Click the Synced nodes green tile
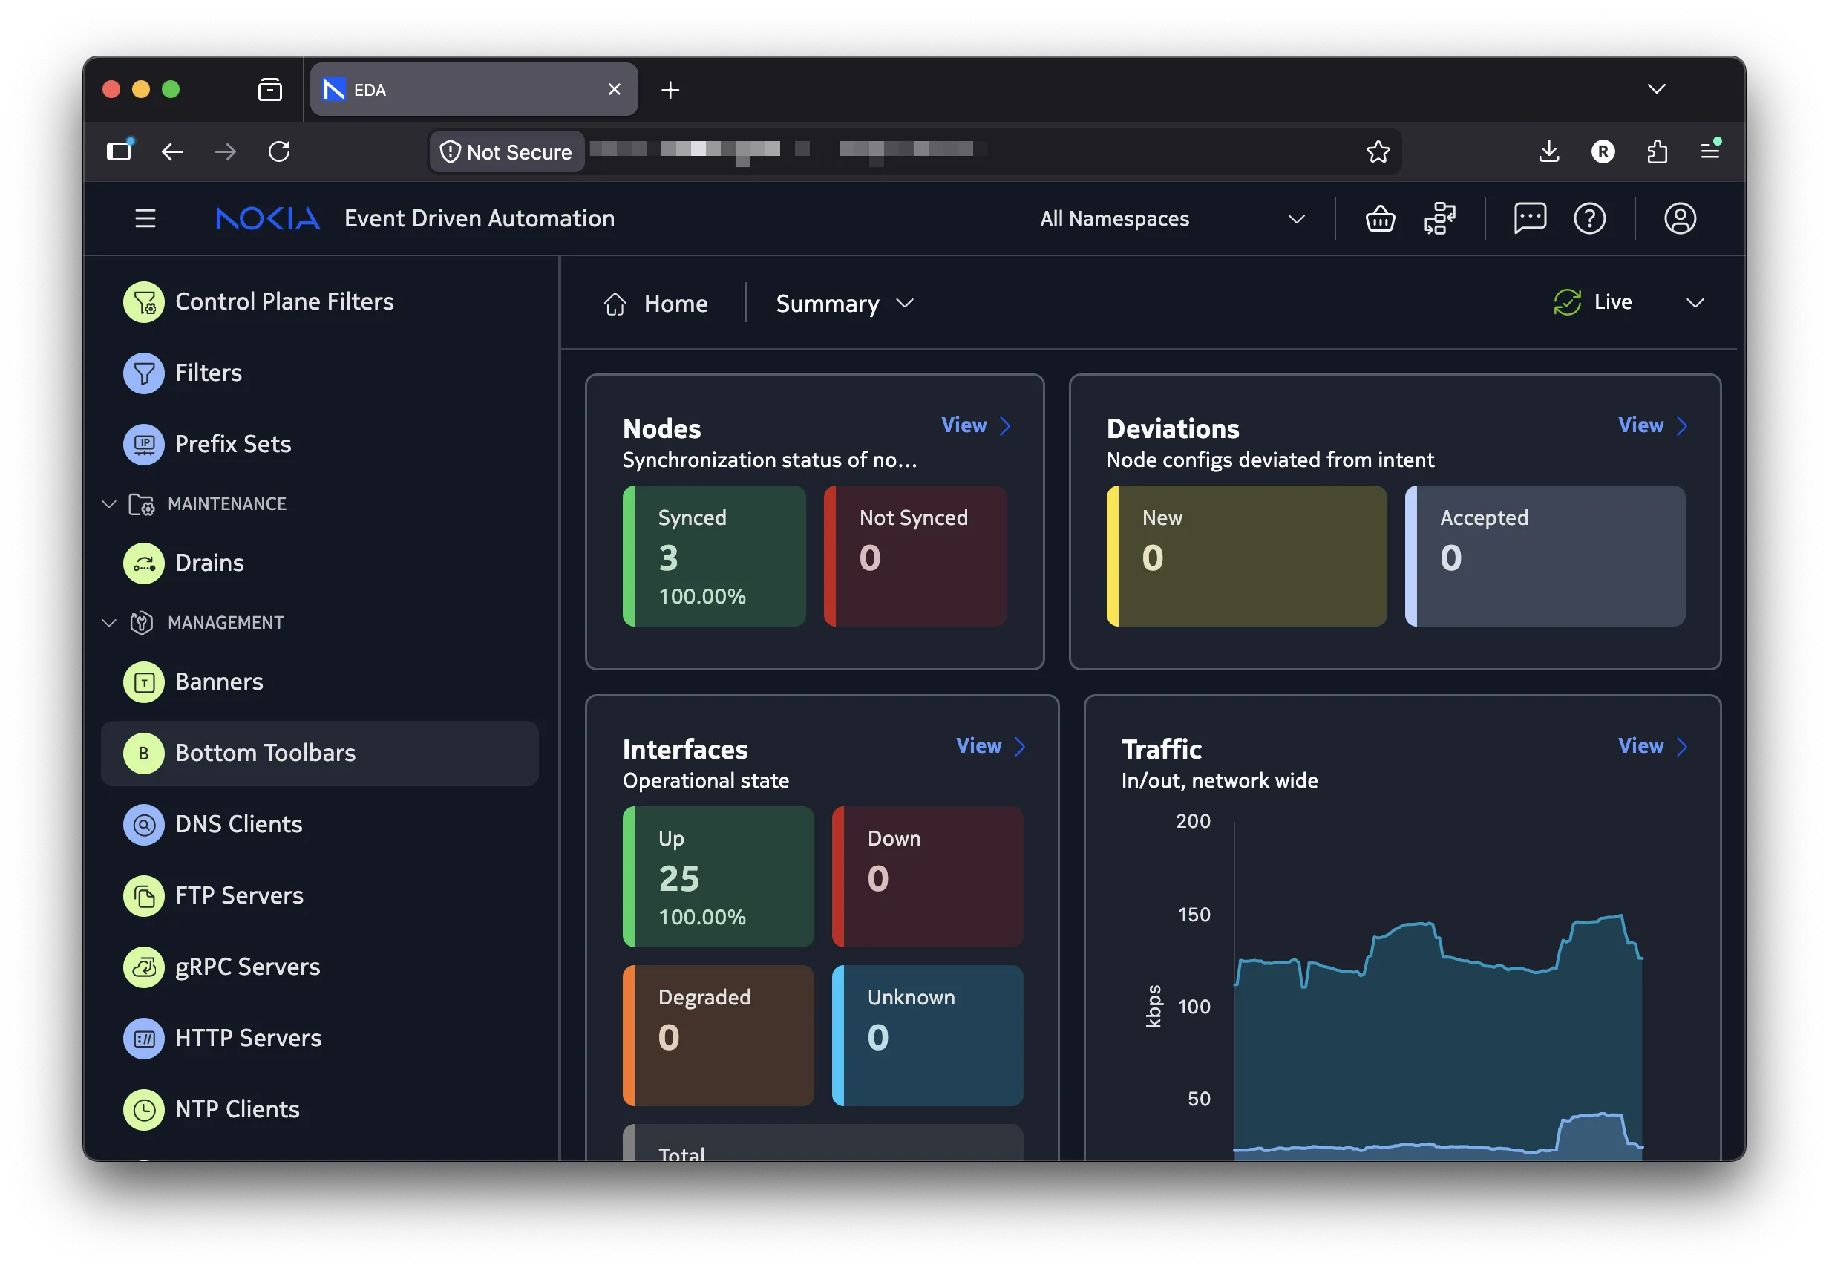 [x=714, y=556]
